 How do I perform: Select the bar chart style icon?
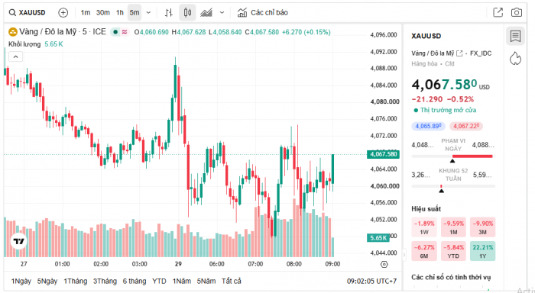coord(169,13)
